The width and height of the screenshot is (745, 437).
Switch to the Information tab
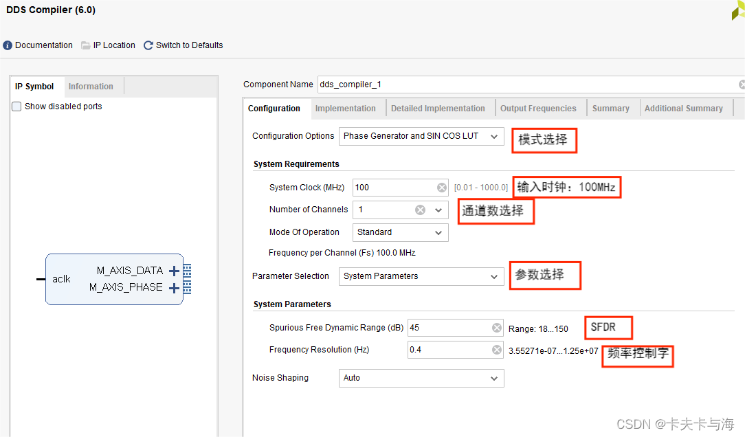click(91, 87)
